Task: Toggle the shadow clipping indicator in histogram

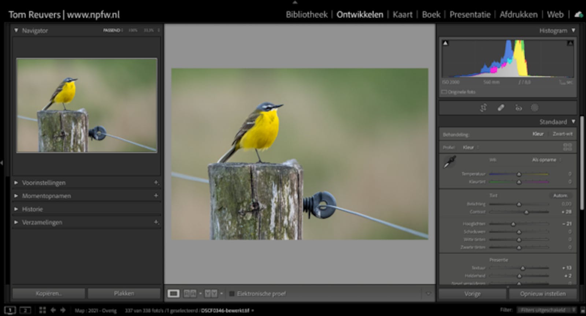Action: pyautogui.click(x=445, y=43)
